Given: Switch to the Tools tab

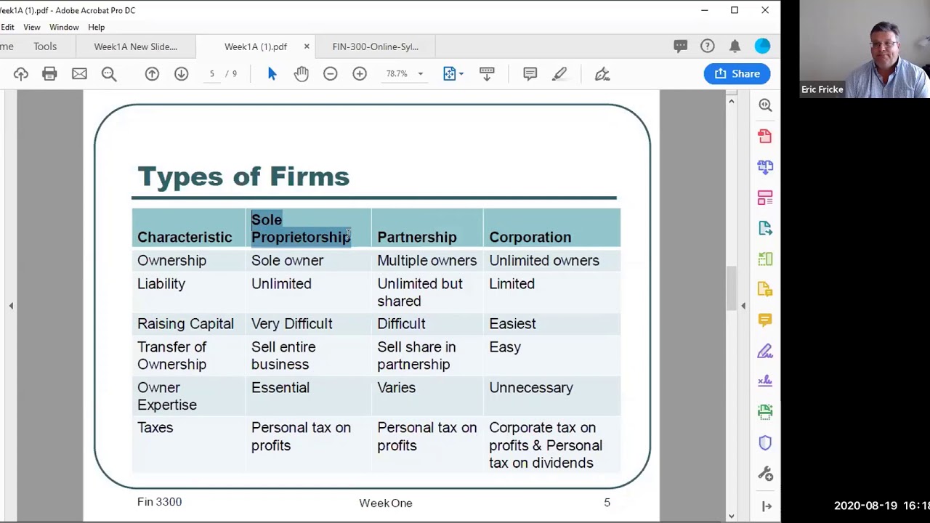Looking at the screenshot, I should (x=45, y=46).
